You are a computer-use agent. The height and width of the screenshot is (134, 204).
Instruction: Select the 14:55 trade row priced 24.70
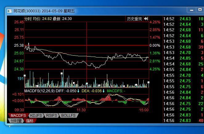click(183, 75)
